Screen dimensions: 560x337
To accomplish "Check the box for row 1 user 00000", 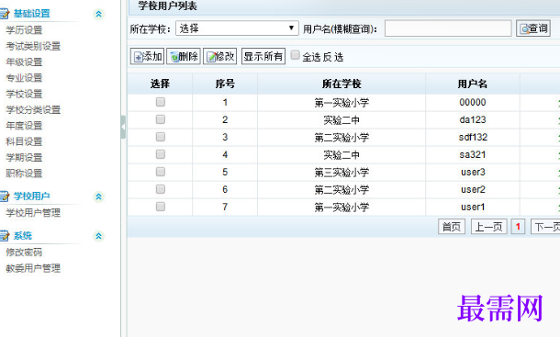I will (161, 102).
